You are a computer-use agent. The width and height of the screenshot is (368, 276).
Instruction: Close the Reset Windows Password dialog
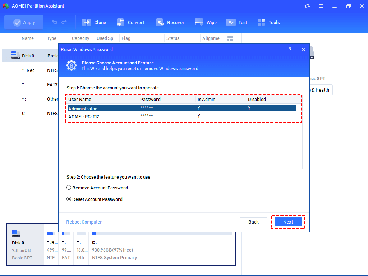pos(304,50)
